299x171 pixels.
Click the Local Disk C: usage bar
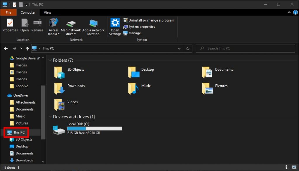coord(95,128)
